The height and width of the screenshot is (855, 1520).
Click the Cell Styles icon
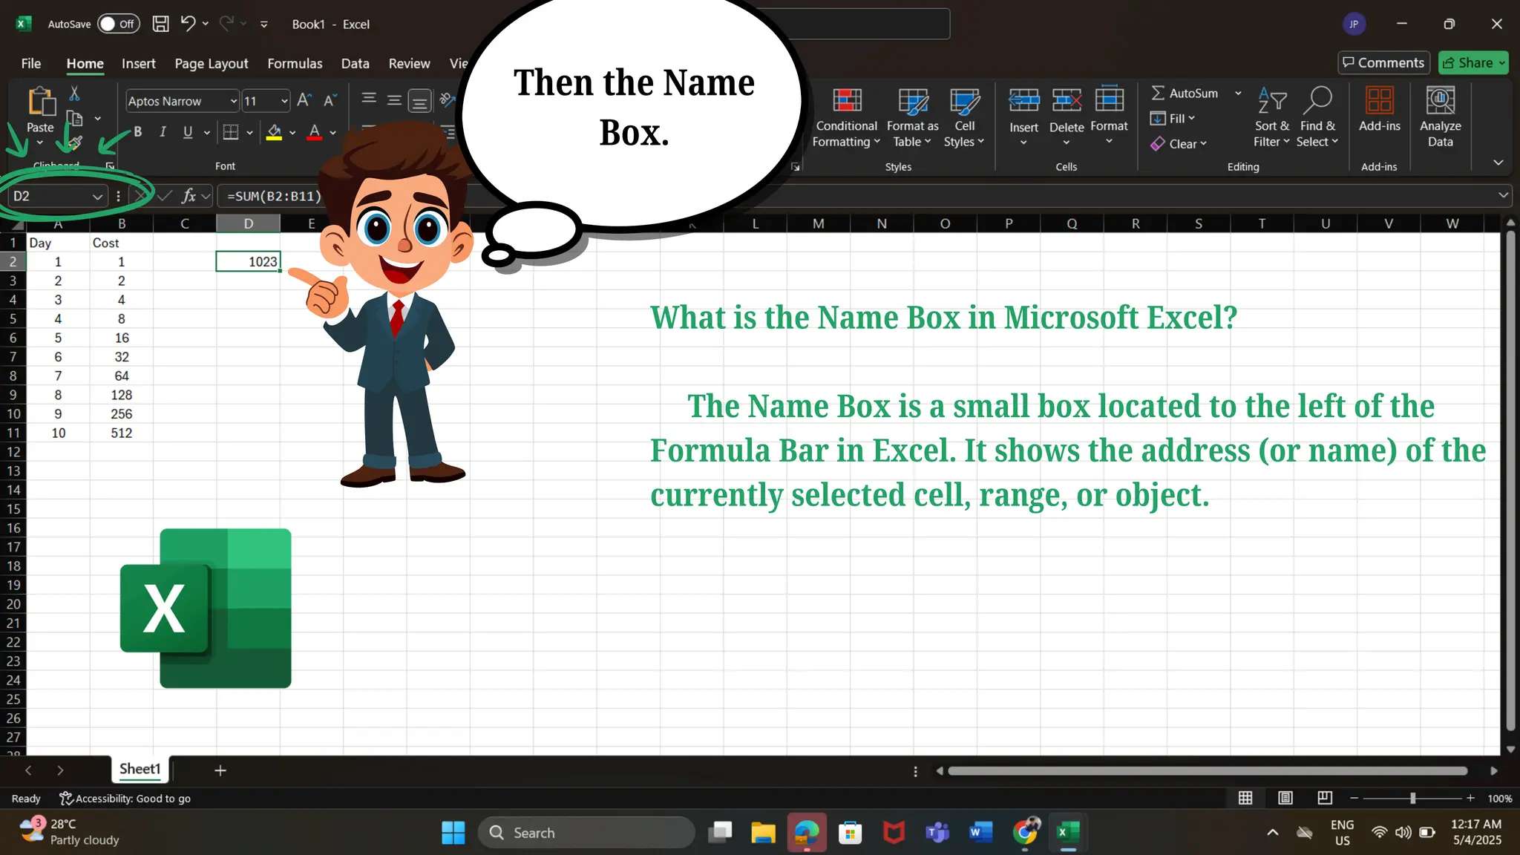[964, 99]
